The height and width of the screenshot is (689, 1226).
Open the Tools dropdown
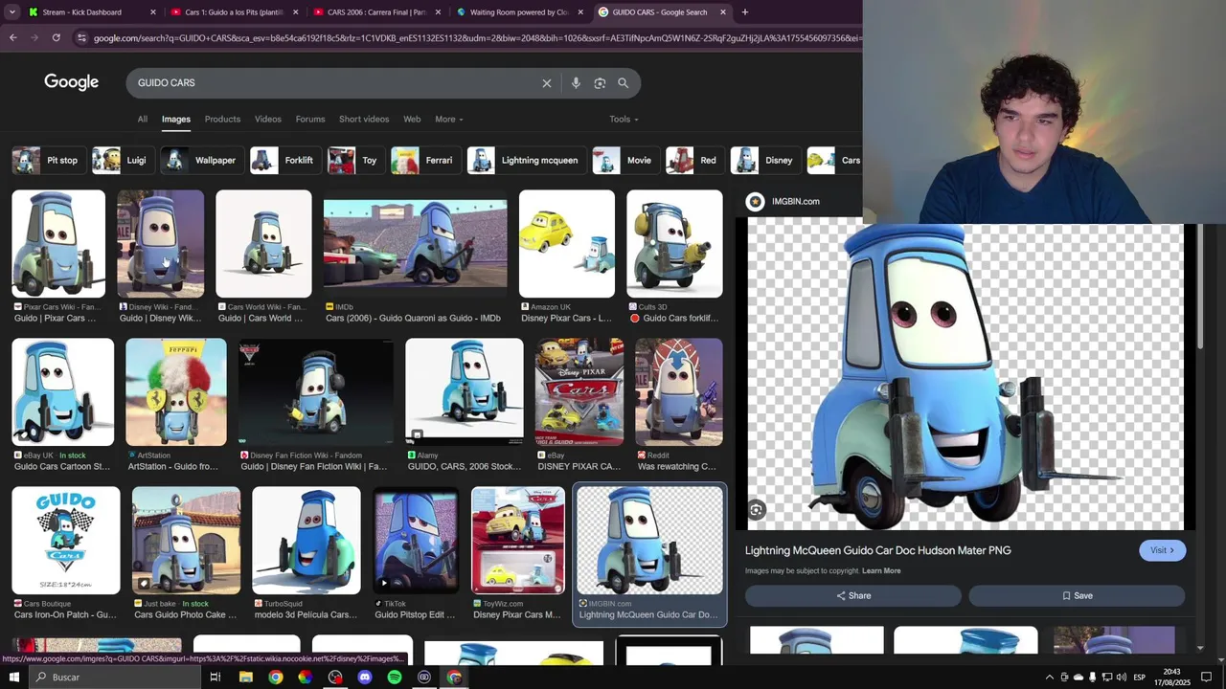tap(624, 120)
